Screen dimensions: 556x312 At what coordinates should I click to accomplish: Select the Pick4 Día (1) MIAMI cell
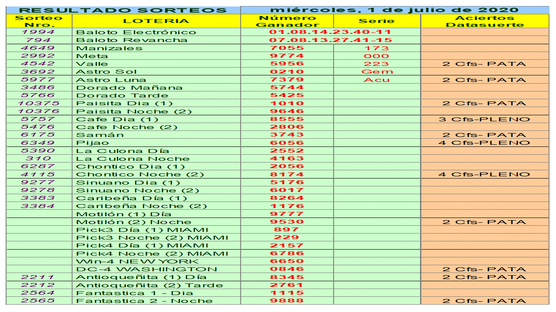156,246
